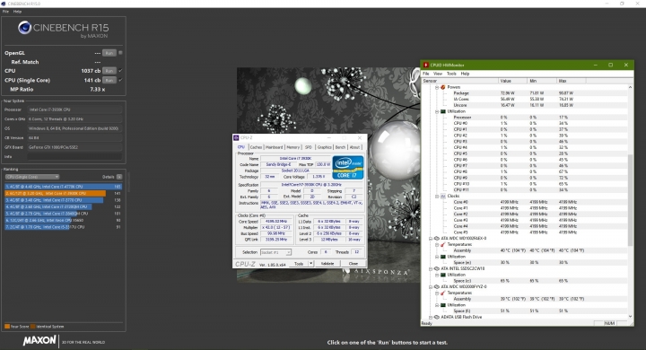Switch to the Graphics tab in CPU-Z
This screenshot has width=646, height=350.
click(x=324, y=147)
